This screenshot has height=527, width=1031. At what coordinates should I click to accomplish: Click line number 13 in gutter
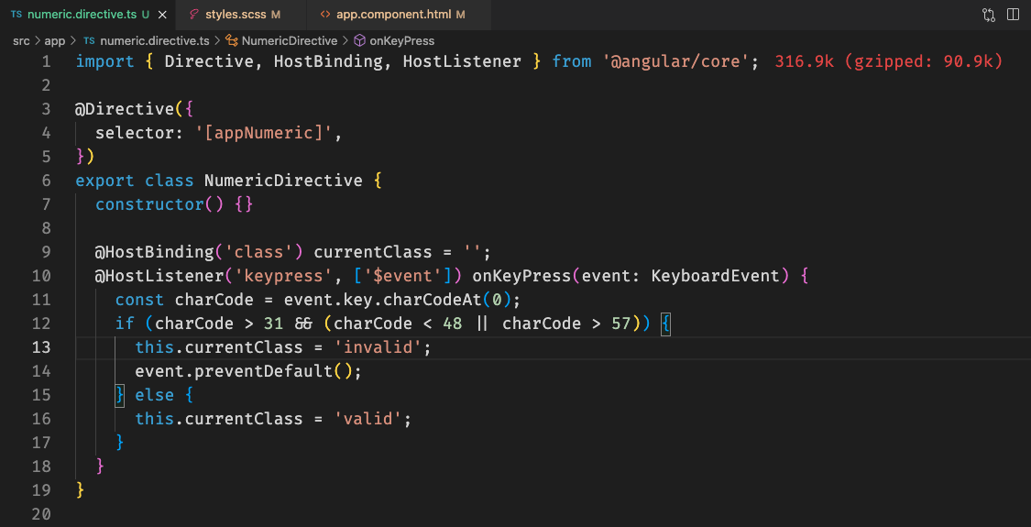click(41, 347)
